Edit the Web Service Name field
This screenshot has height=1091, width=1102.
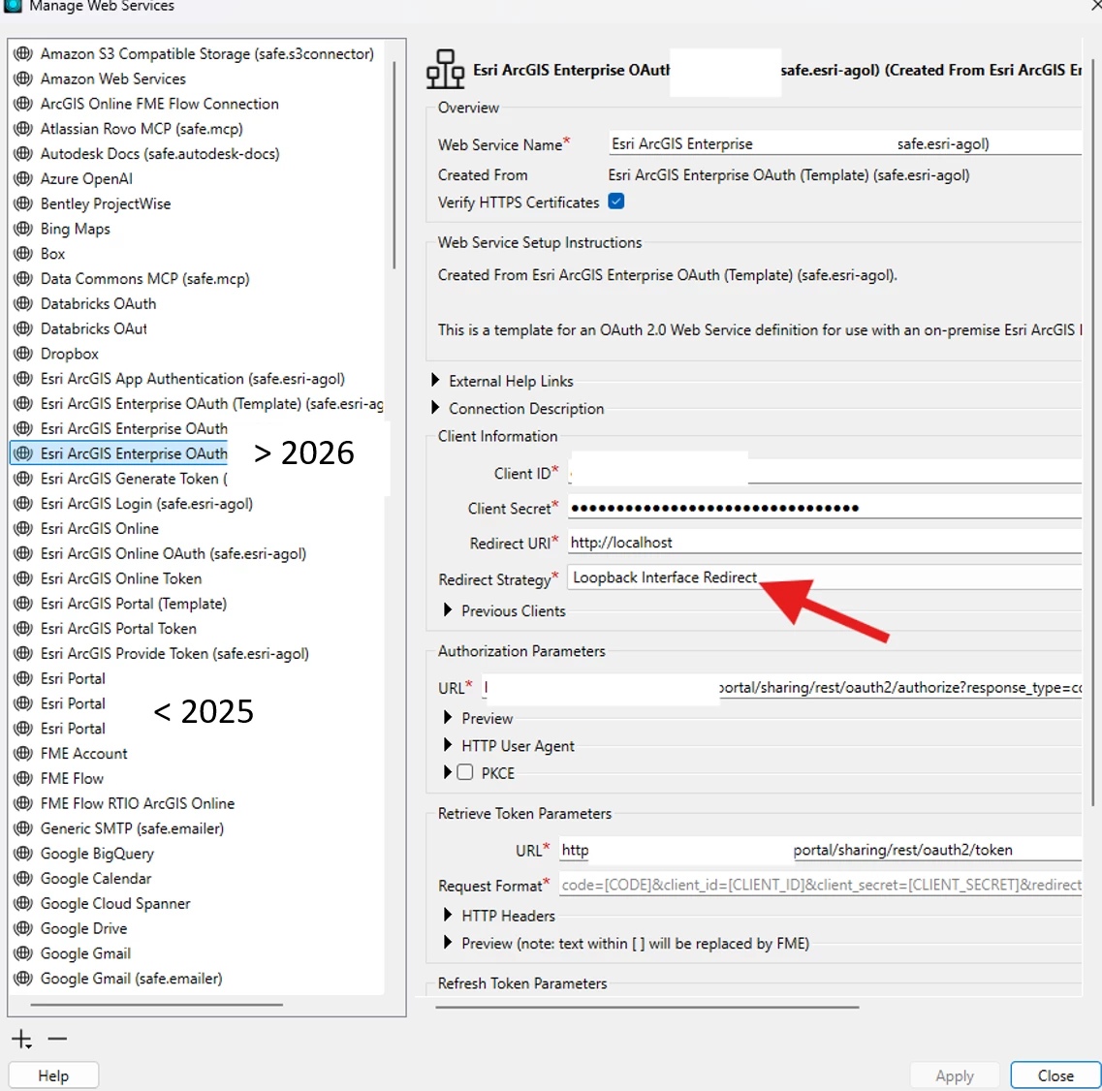point(844,143)
